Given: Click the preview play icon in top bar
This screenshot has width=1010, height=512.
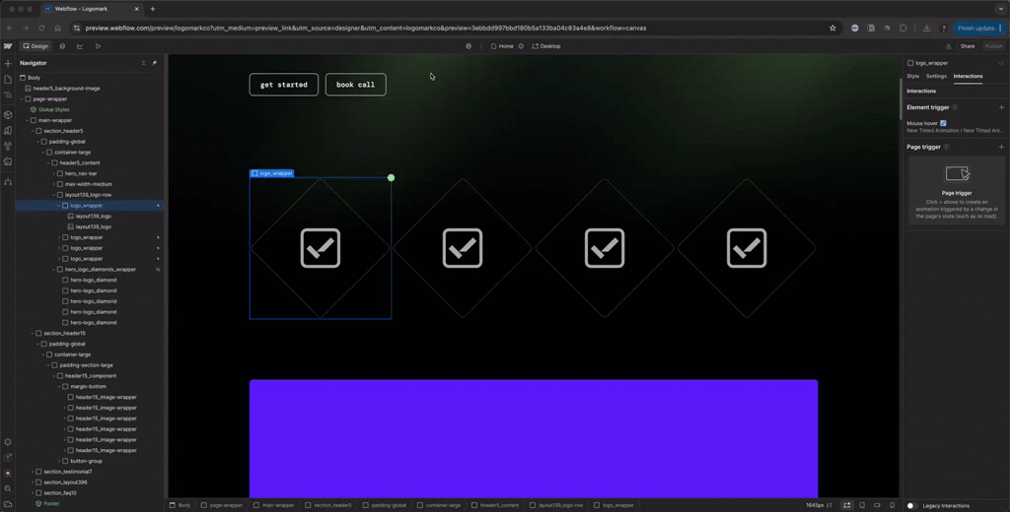Looking at the screenshot, I should pos(98,46).
